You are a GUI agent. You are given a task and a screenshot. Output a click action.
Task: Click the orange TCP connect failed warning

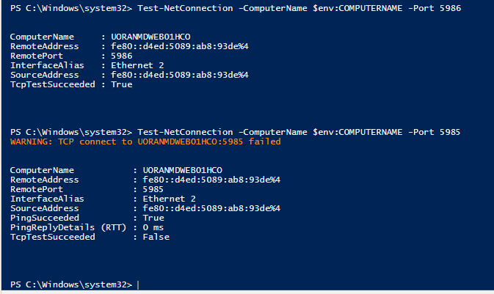coord(145,142)
